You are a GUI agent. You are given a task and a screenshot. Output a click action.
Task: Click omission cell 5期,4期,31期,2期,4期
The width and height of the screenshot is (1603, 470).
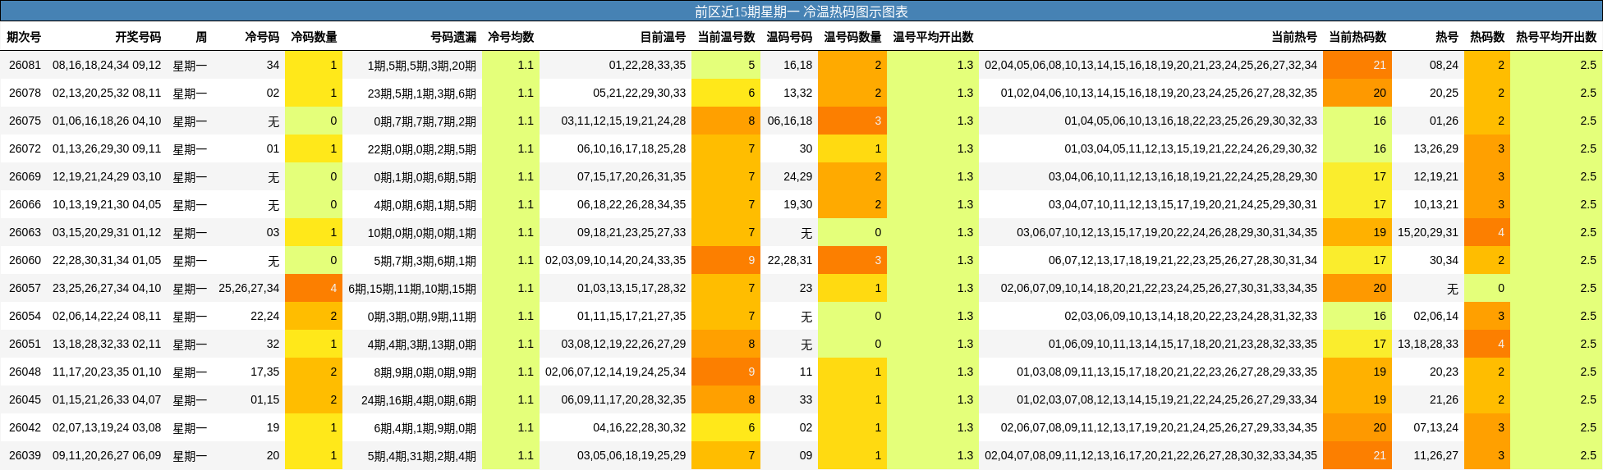pos(422,455)
